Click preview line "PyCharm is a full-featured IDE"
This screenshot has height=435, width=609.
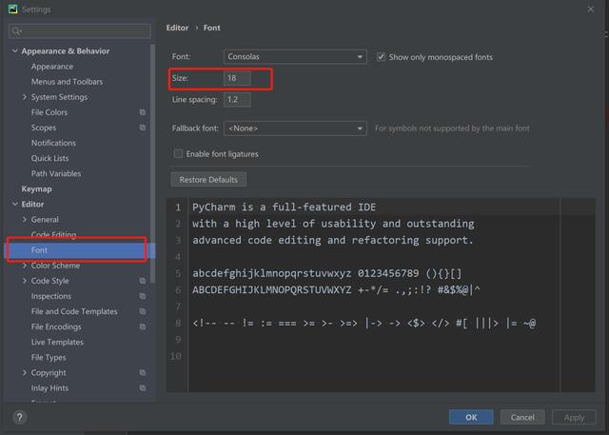tap(285, 207)
